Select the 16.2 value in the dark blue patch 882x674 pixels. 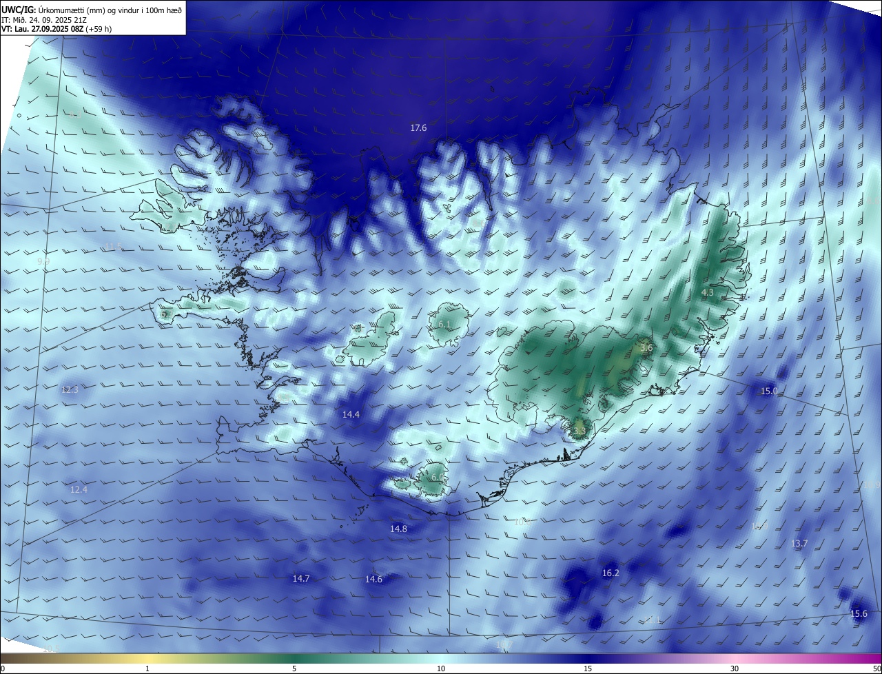(611, 573)
